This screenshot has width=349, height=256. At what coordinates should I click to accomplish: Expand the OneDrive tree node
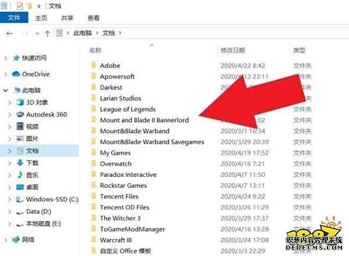click(6, 74)
